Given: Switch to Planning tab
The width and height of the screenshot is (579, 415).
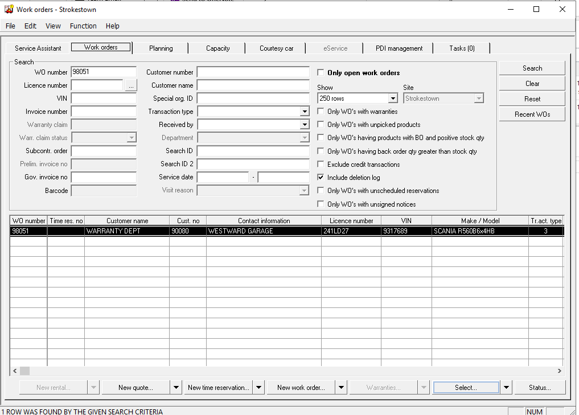Looking at the screenshot, I should pyautogui.click(x=161, y=48).
